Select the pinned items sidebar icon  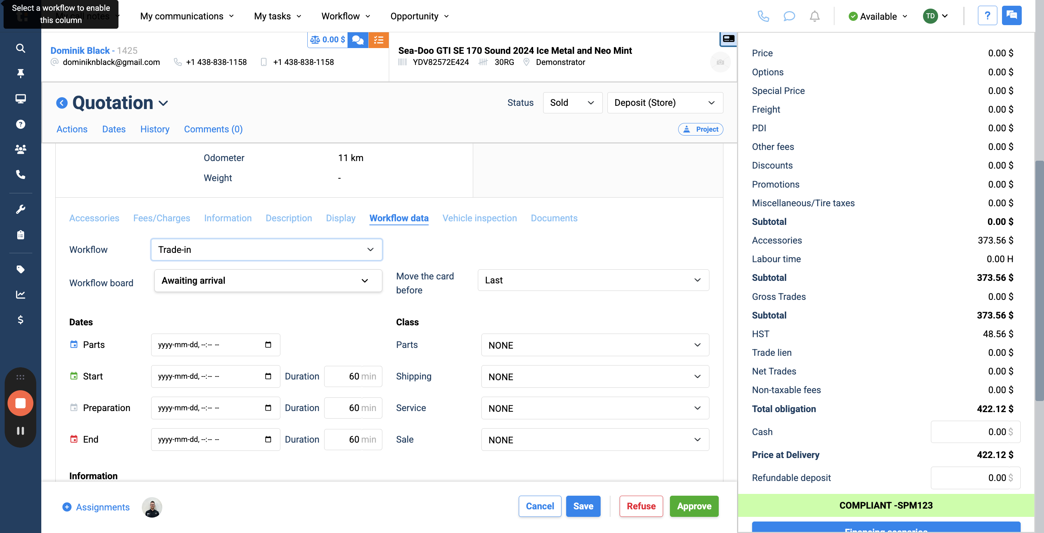pos(20,73)
